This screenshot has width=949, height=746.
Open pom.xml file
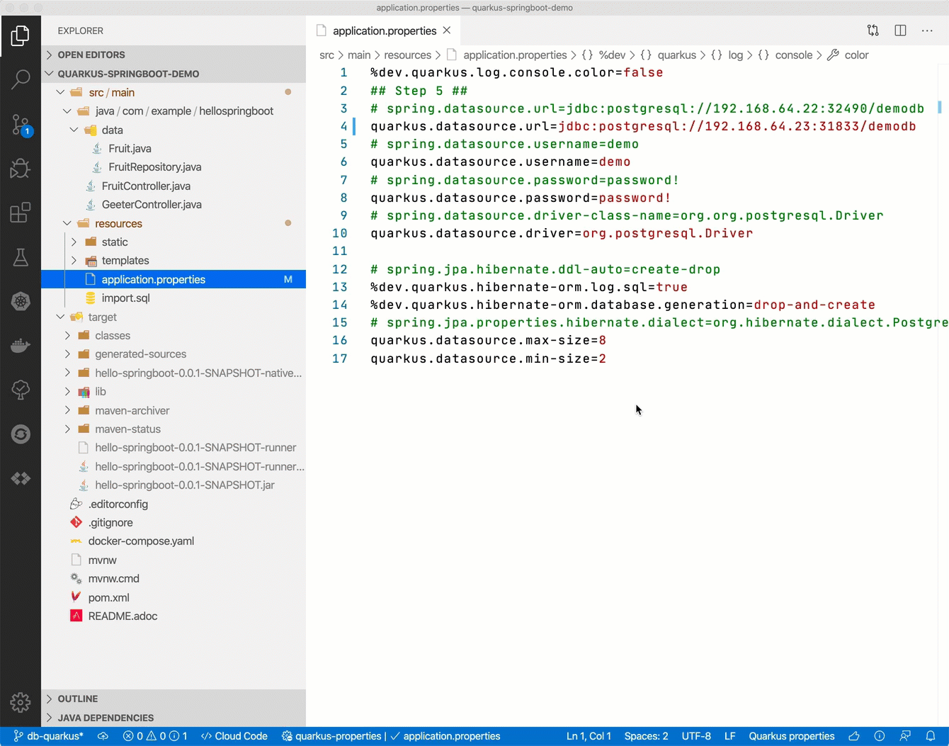174,597
